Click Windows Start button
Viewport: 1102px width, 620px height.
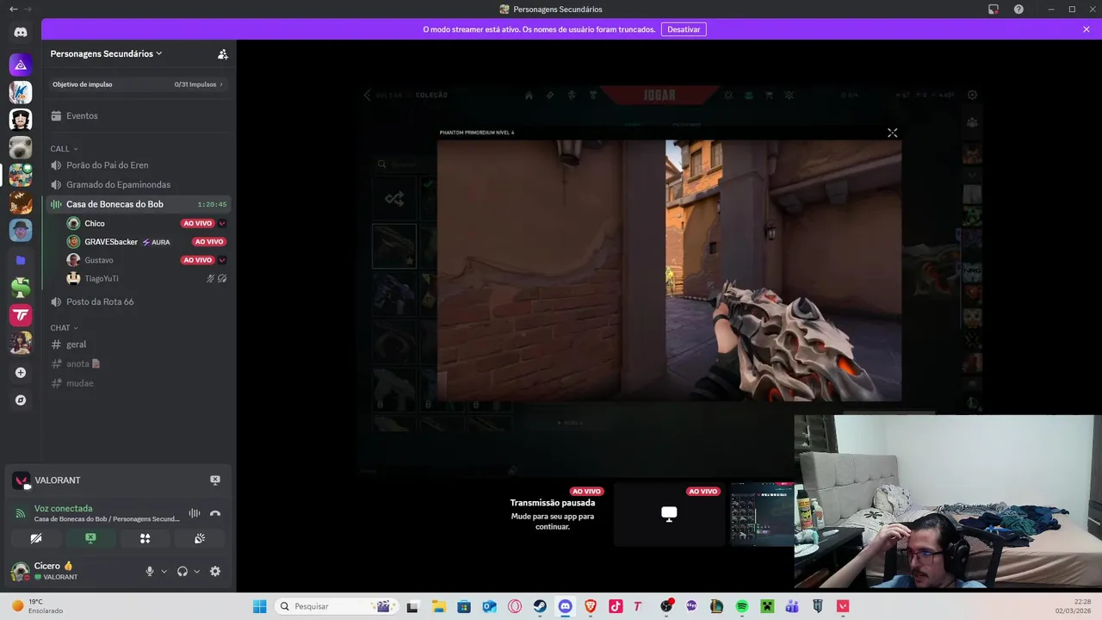coord(259,606)
